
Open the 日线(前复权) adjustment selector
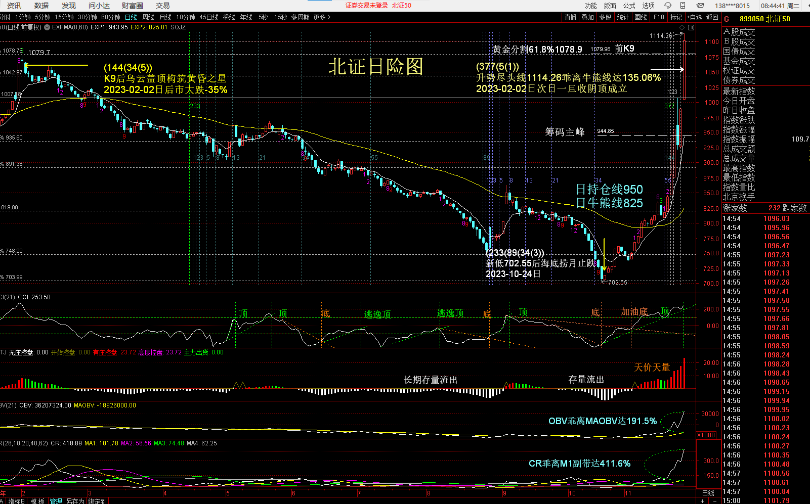[x=21, y=27]
